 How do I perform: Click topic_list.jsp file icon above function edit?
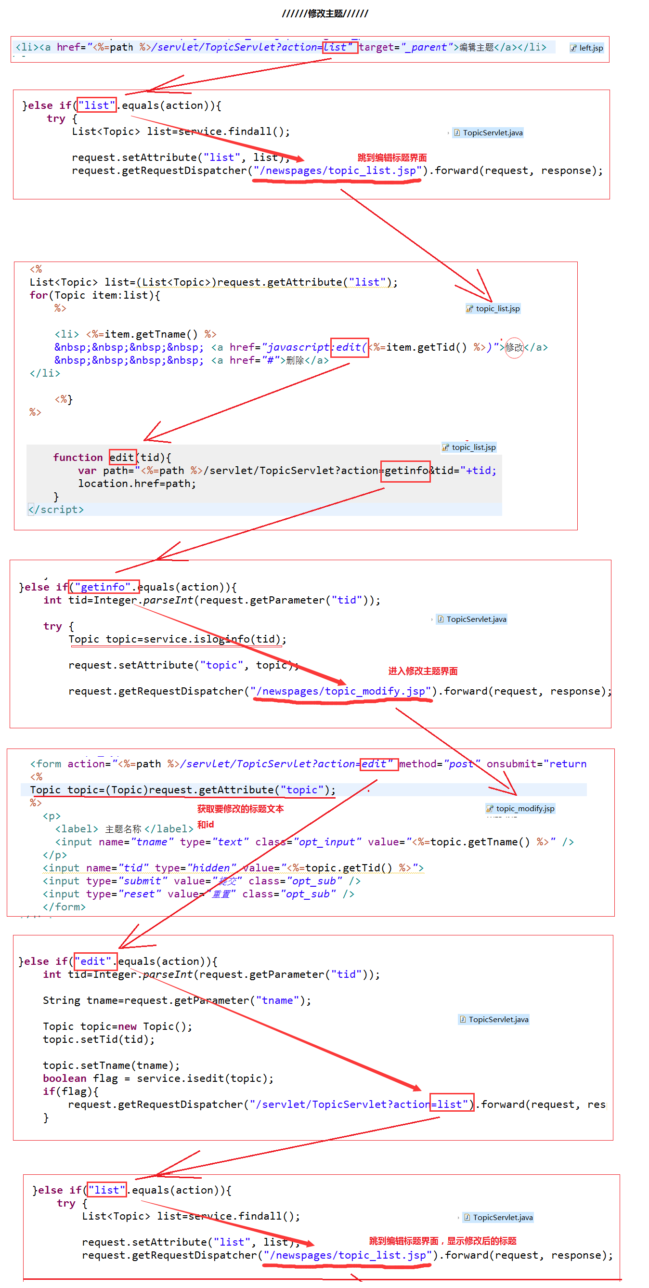click(446, 447)
